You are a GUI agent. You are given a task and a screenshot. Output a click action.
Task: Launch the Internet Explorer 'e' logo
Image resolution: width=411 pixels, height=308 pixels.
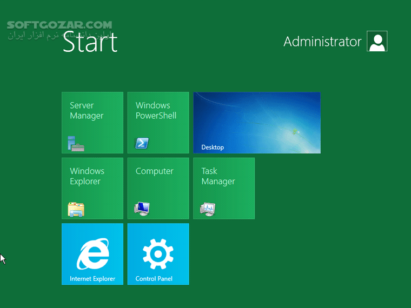[x=92, y=254]
